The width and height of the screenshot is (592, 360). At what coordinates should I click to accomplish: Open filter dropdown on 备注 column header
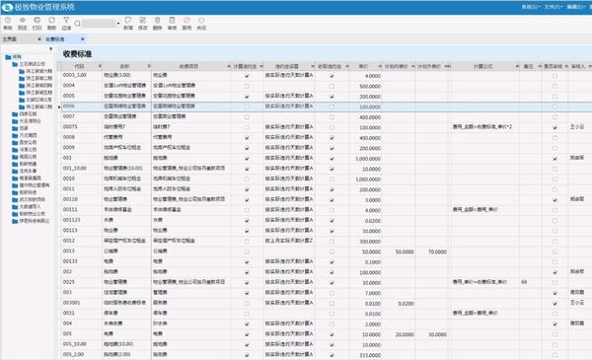[x=540, y=66]
